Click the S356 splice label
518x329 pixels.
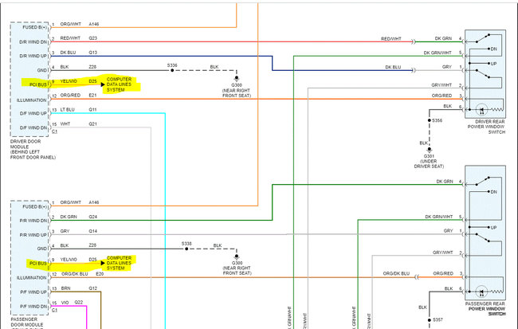437,120
